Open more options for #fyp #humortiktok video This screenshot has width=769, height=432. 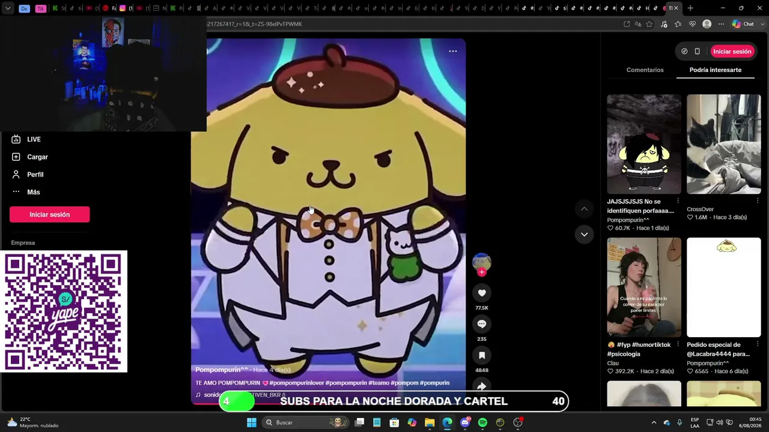click(678, 344)
